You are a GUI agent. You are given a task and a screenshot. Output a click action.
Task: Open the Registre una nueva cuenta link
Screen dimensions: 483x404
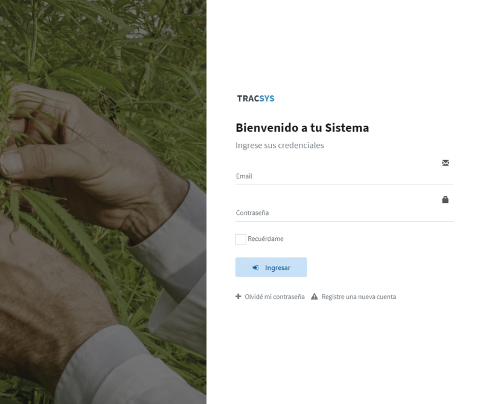click(x=359, y=297)
